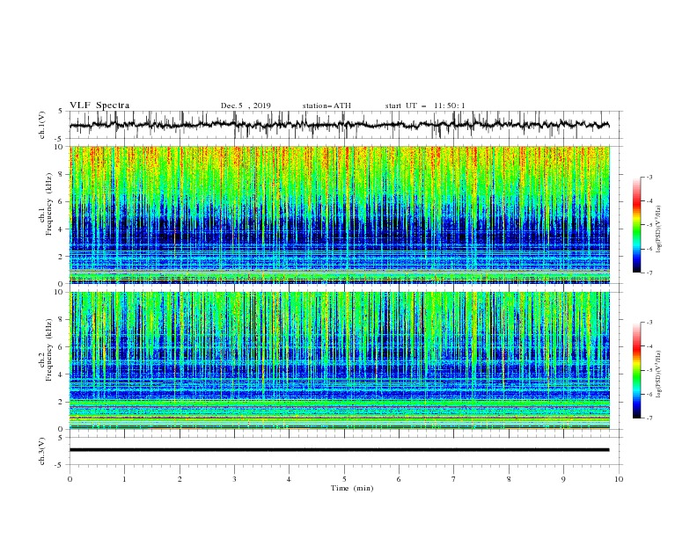The width and height of the screenshot is (697, 538).
Task: Click the "1" tick label on the Time axis
Action: [124, 479]
